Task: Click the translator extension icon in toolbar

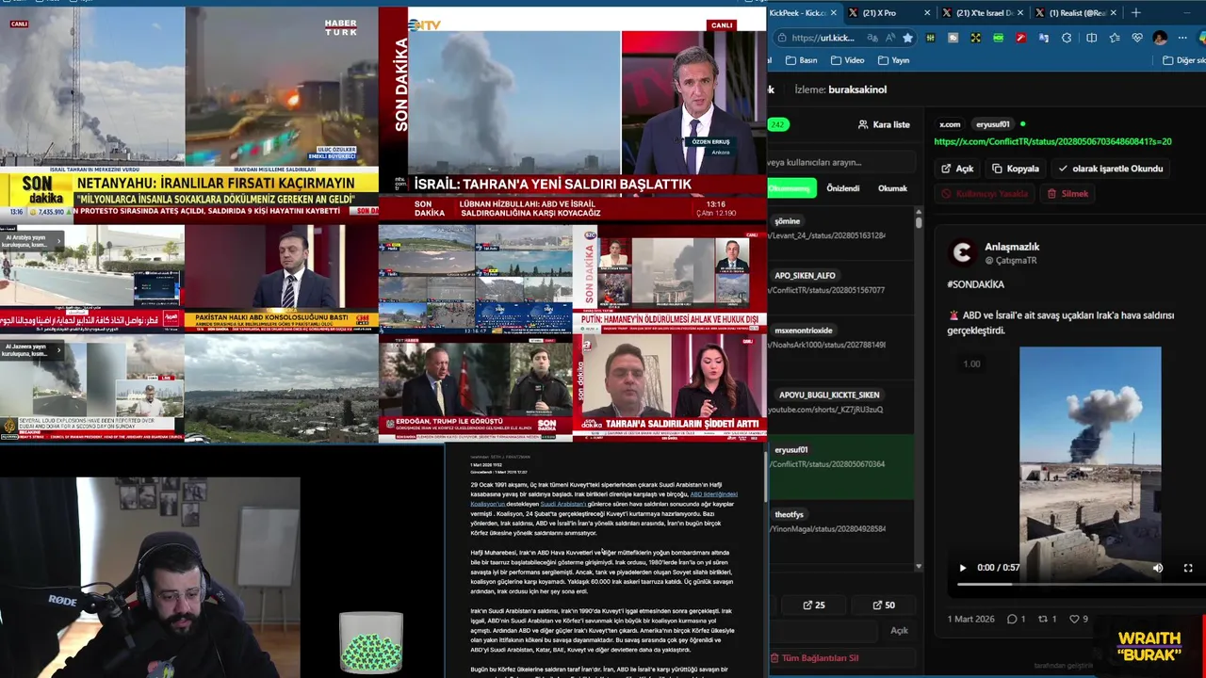Action: tap(1044, 38)
